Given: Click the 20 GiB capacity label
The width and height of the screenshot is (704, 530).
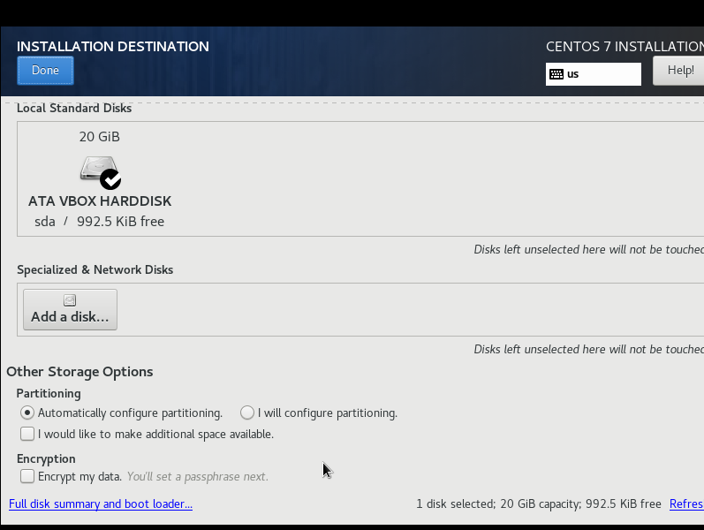Looking at the screenshot, I should click(x=100, y=137).
